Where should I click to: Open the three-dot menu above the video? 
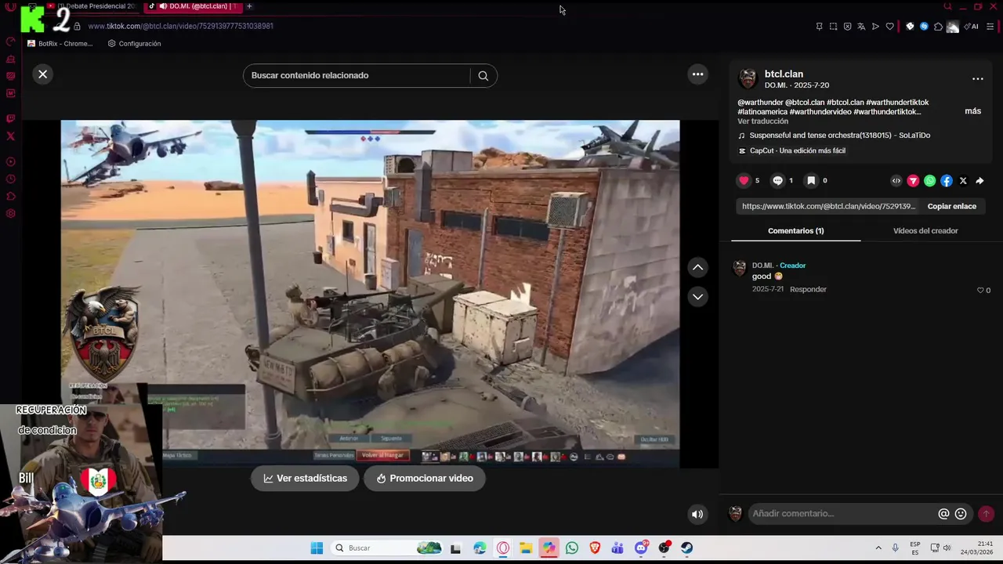[697, 74]
